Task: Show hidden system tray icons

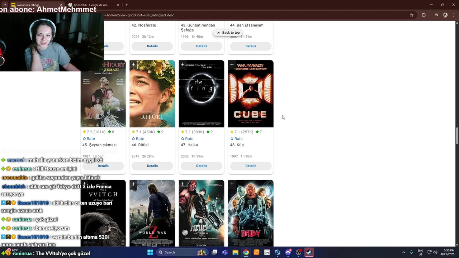Action: point(403,252)
